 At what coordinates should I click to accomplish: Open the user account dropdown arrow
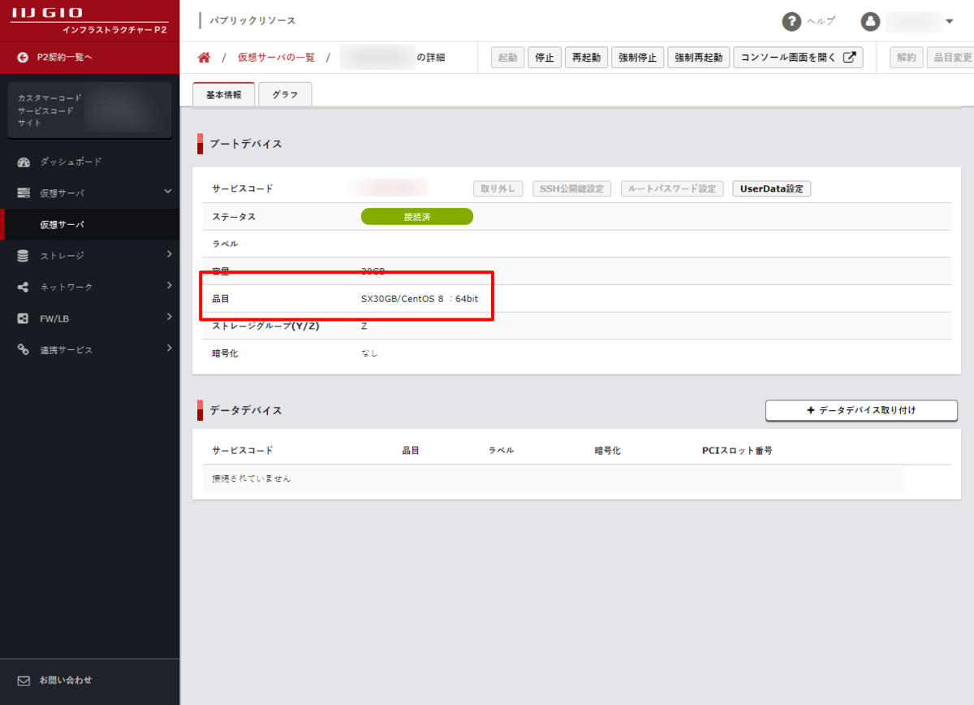[x=950, y=21]
